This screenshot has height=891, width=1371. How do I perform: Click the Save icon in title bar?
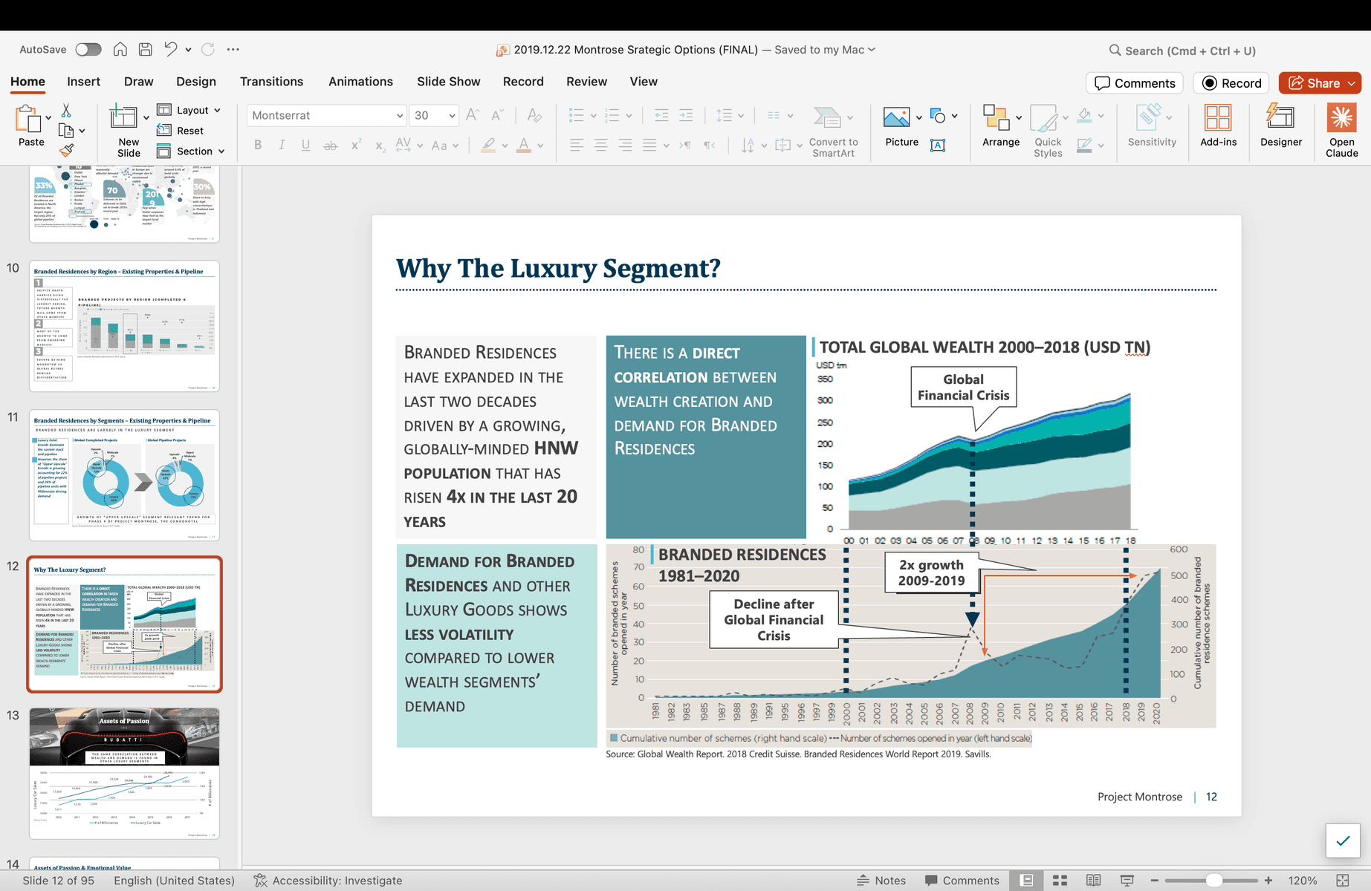(146, 50)
